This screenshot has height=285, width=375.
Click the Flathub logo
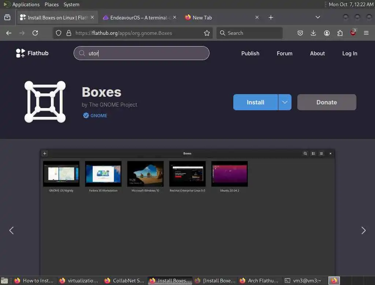coord(32,53)
